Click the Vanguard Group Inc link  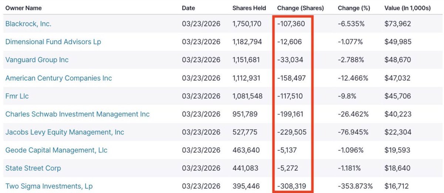click(x=37, y=60)
